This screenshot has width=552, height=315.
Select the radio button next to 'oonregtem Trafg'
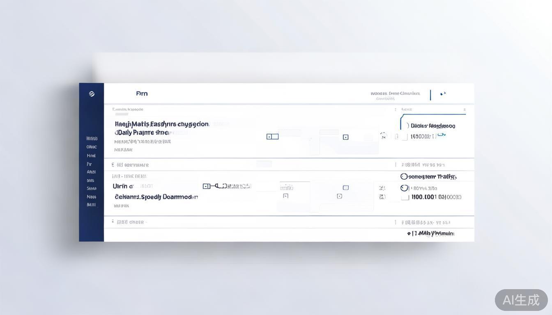(x=404, y=176)
